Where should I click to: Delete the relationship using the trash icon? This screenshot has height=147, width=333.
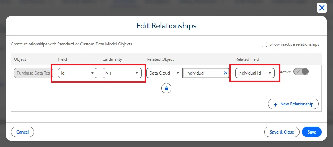point(166,88)
